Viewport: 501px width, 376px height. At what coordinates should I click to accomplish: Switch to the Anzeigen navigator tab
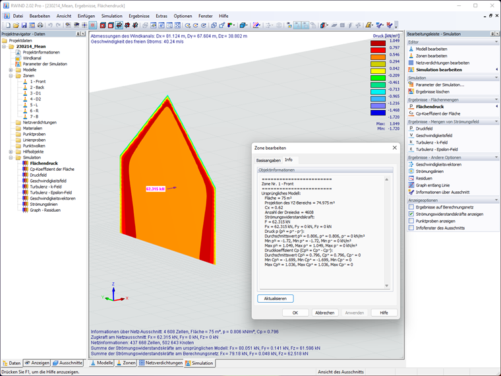pyautogui.click(x=37, y=363)
